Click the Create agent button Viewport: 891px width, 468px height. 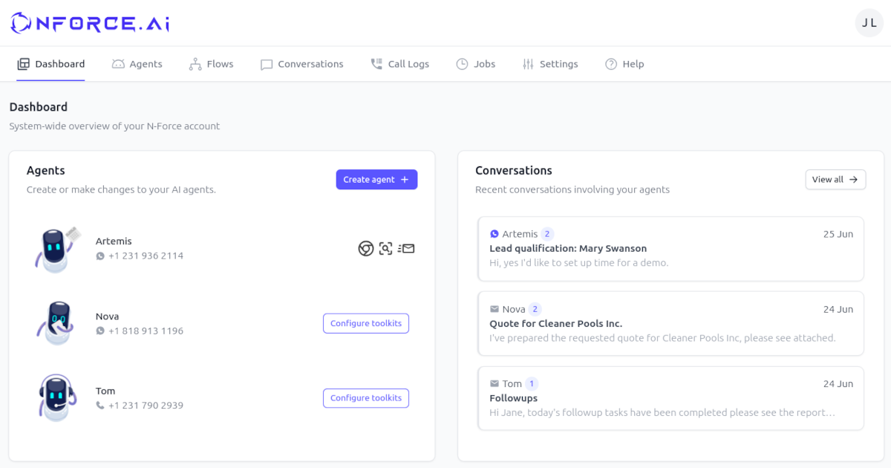pyautogui.click(x=376, y=179)
